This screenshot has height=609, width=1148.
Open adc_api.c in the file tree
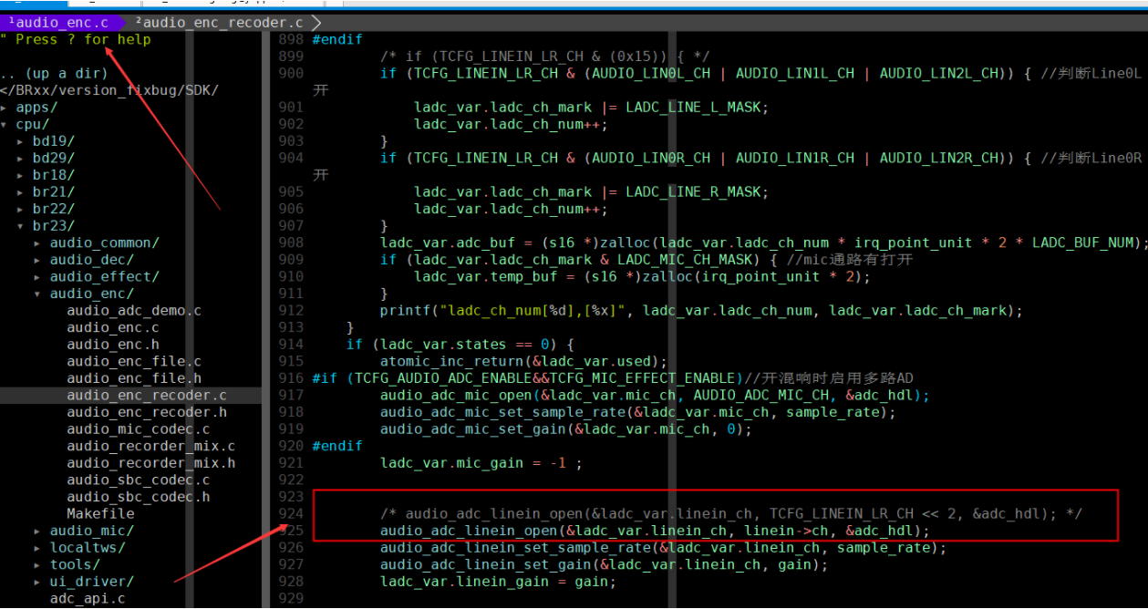(88, 599)
